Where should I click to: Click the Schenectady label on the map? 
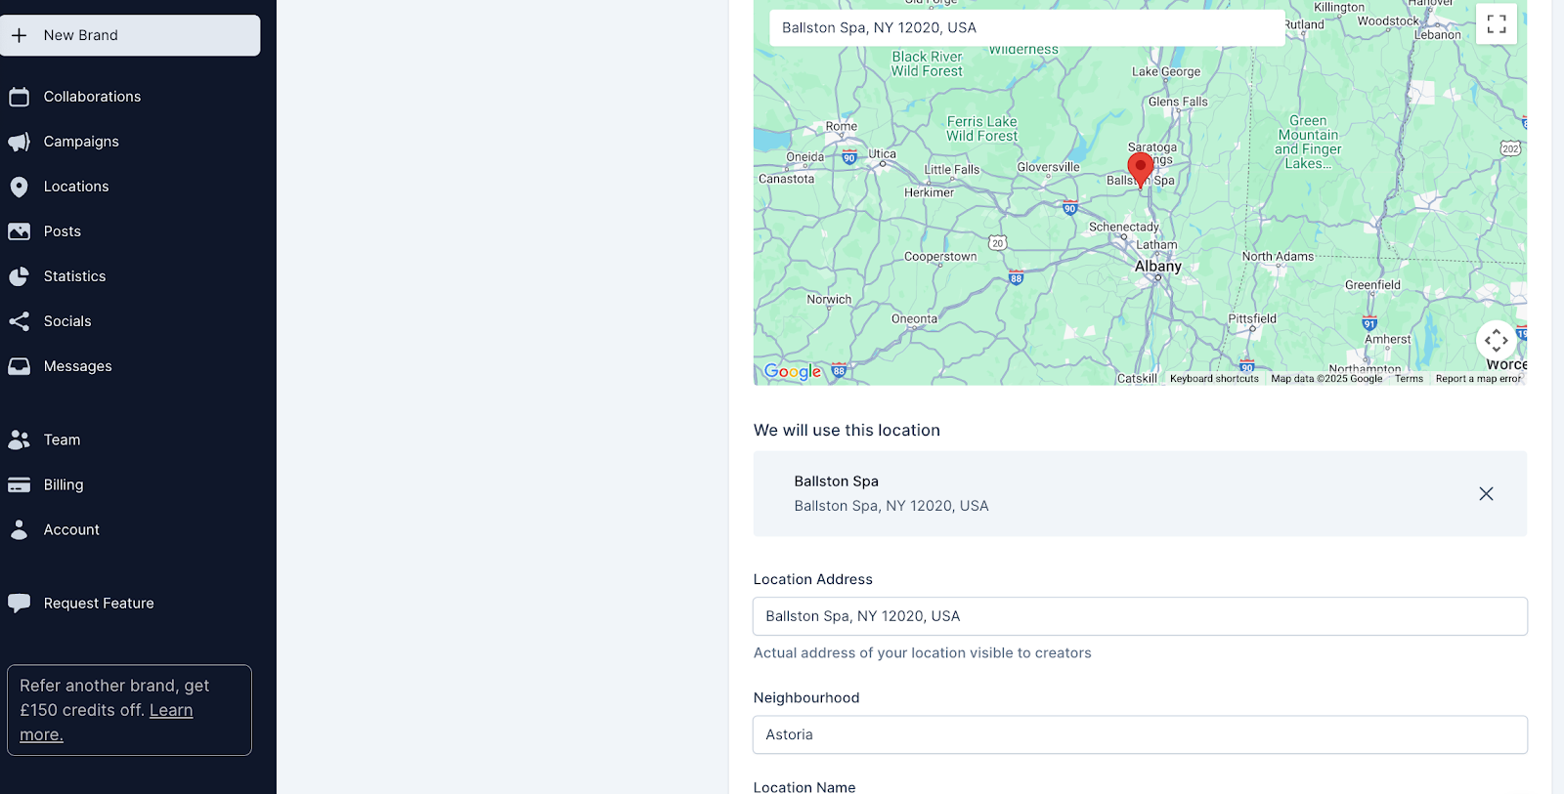[x=1124, y=227]
